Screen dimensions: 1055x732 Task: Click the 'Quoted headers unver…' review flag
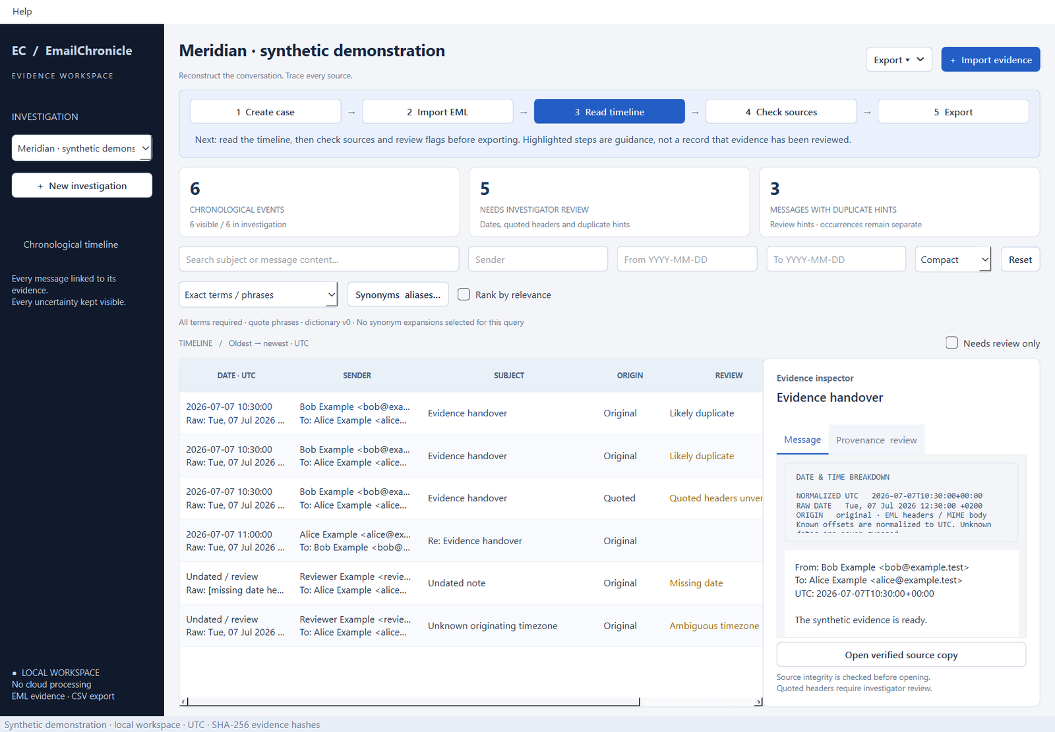click(716, 498)
